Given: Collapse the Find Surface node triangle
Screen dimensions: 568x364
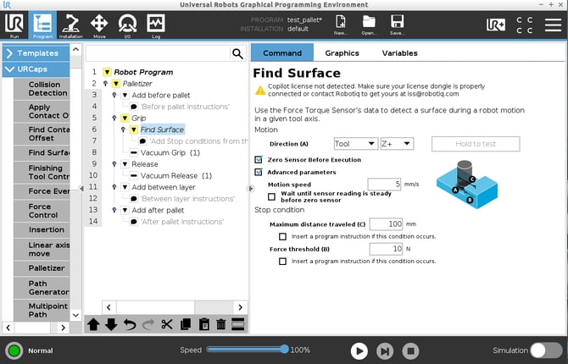Looking at the screenshot, I should (x=134, y=130).
